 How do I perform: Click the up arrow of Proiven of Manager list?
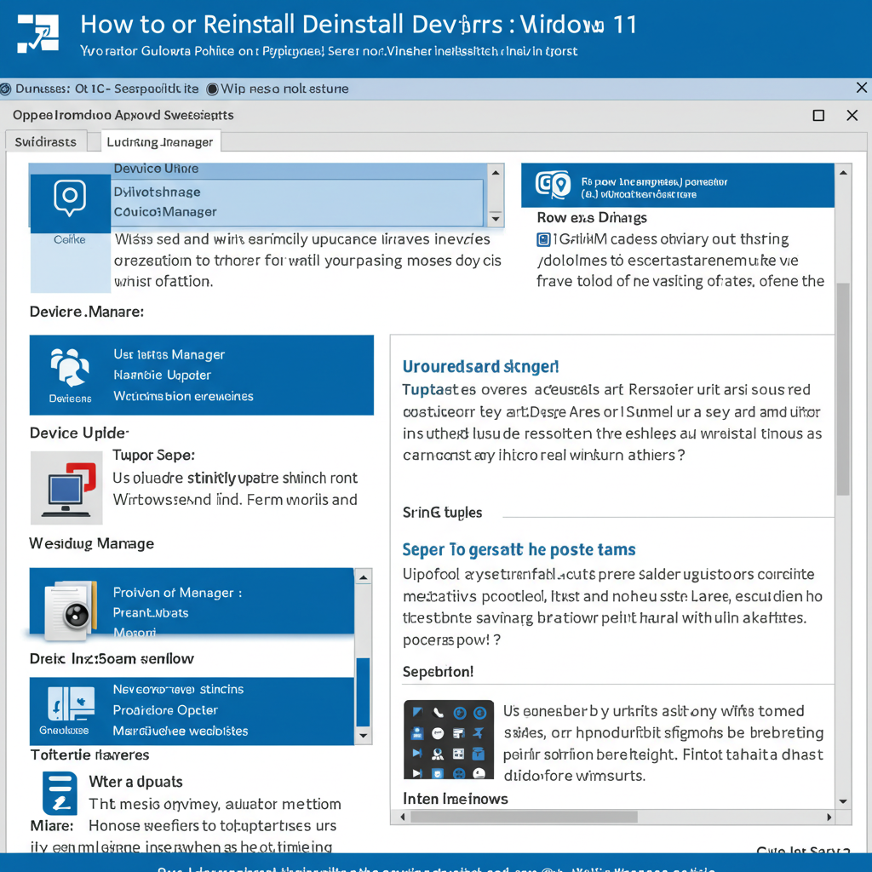pyautogui.click(x=363, y=577)
